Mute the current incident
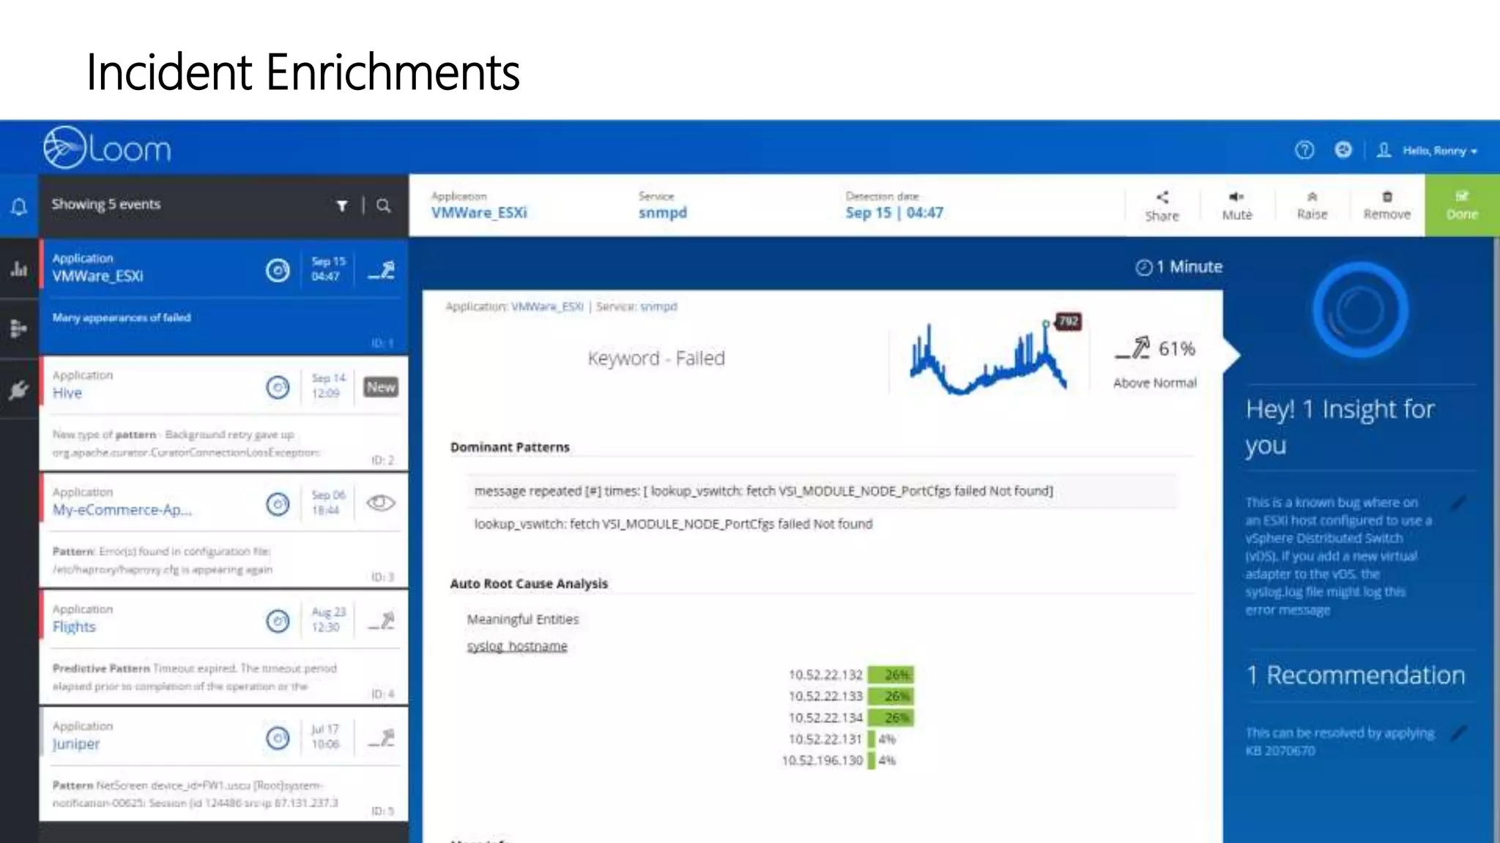 tap(1236, 206)
